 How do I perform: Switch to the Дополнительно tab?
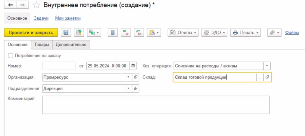[x=71, y=45]
